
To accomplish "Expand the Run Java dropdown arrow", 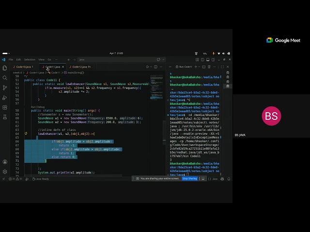I will [x=151, y=67].
